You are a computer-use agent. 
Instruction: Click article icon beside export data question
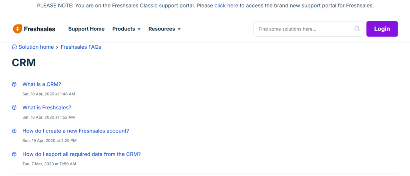14,154
